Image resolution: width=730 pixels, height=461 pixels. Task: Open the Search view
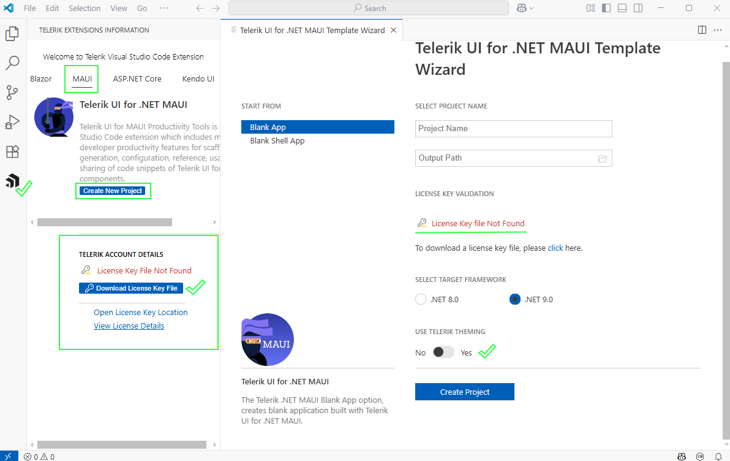(x=13, y=63)
